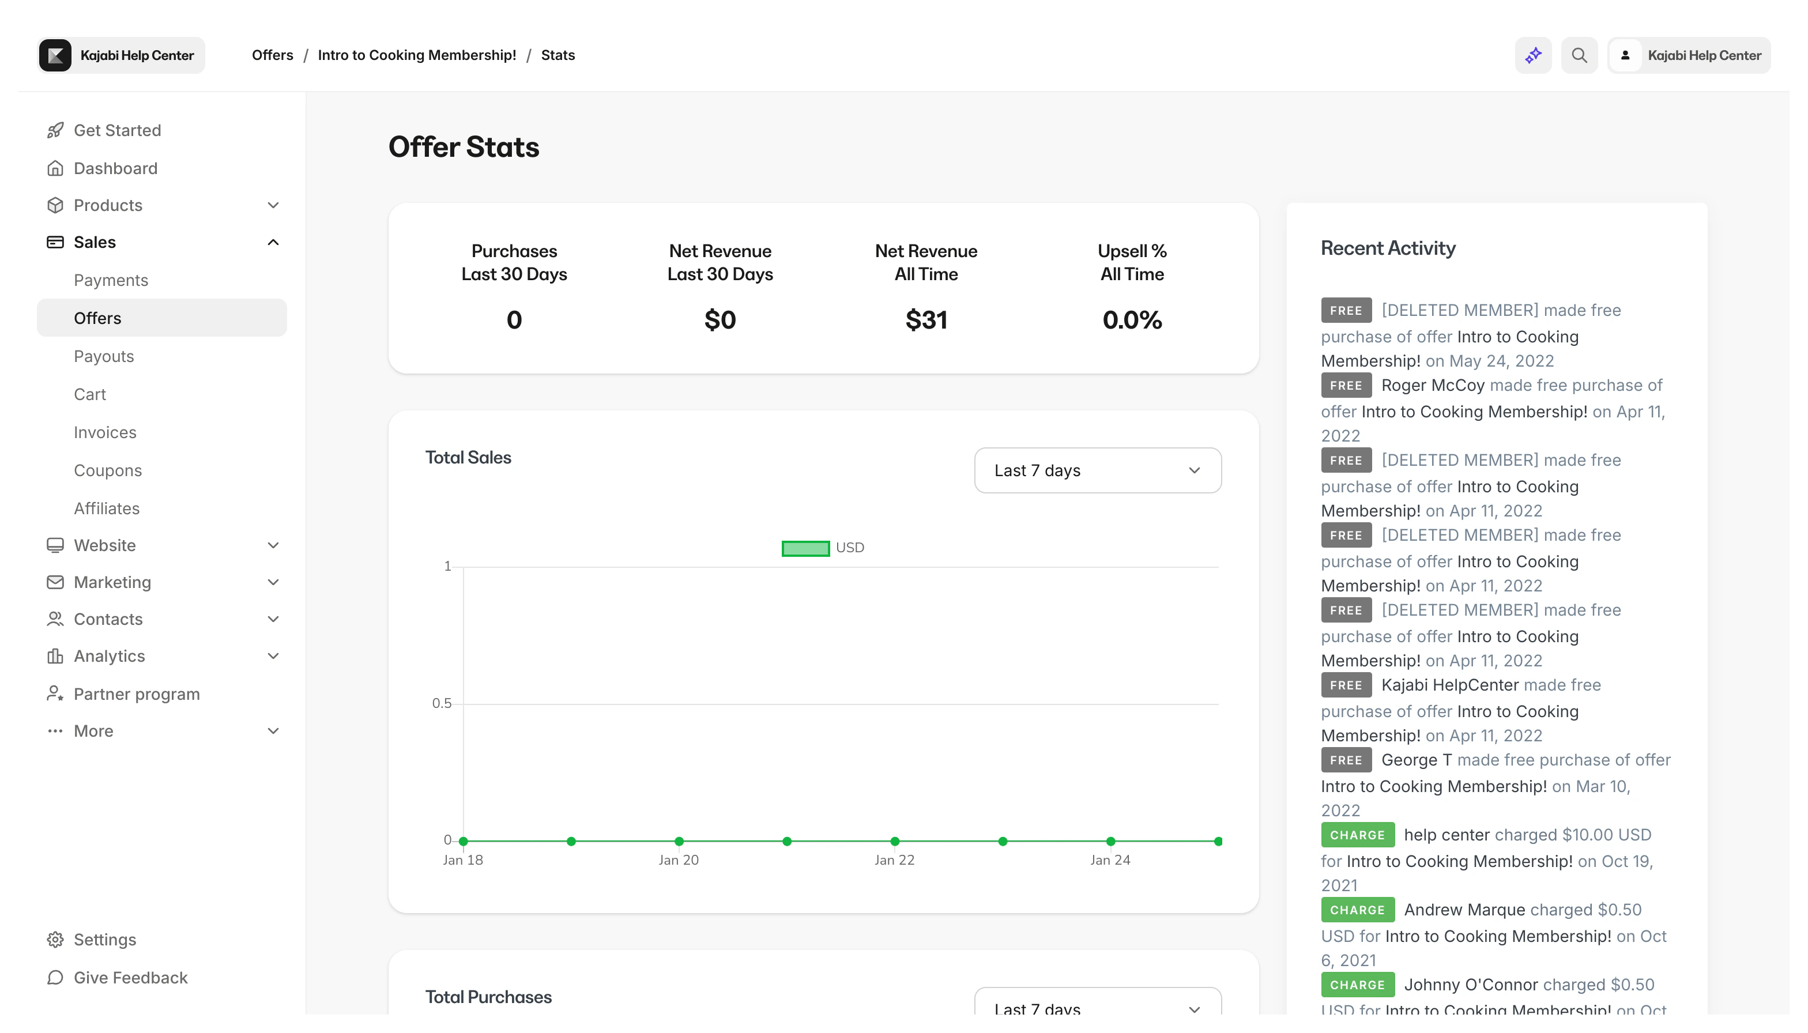The image size is (1808, 1033).
Task: Collapse the Sales menu chevron
Action: 273,242
